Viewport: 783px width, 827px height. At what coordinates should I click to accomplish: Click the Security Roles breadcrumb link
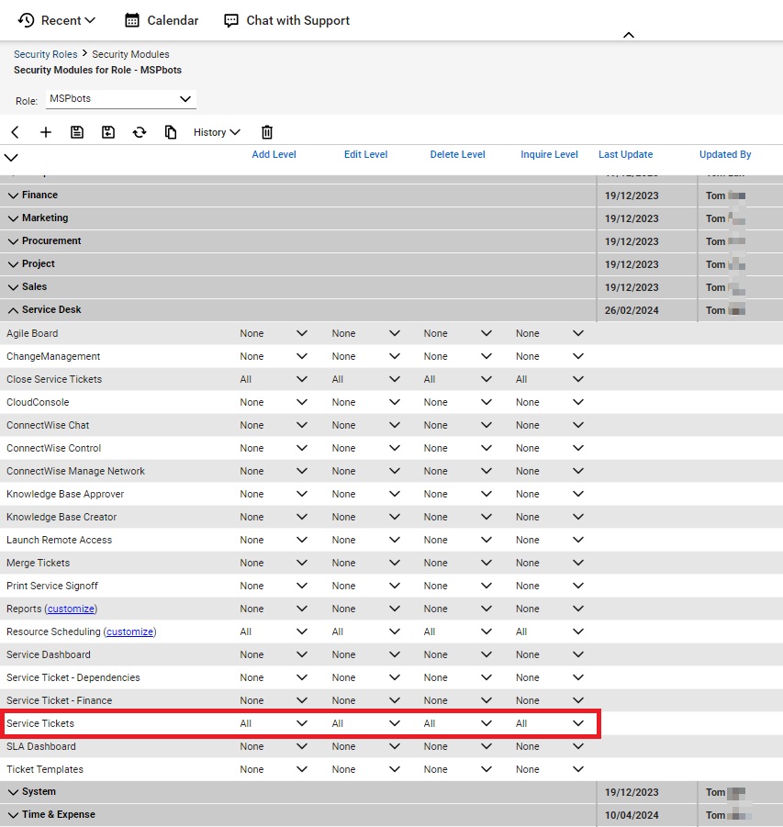click(x=45, y=54)
